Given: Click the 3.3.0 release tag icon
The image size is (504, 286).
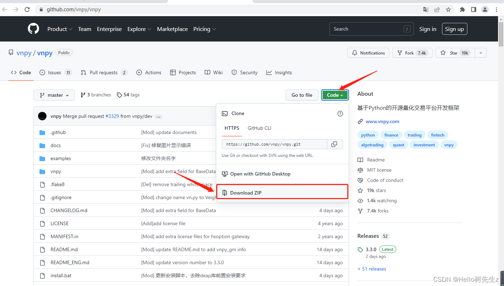Looking at the screenshot, I should pyautogui.click(x=360, y=250).
